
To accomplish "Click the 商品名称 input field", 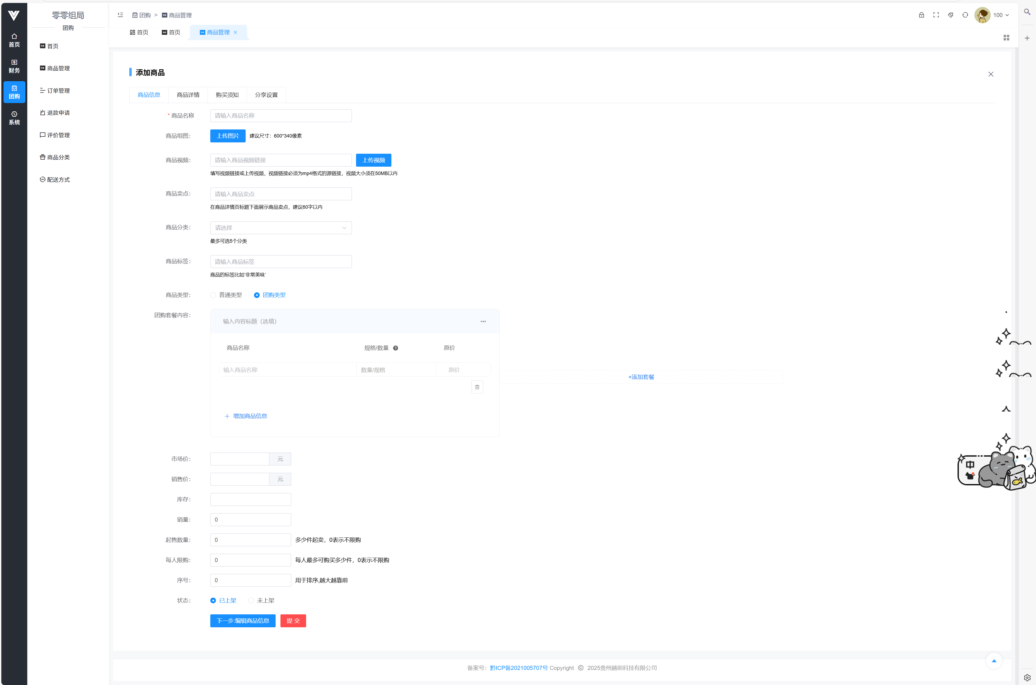I will click(x=281, y=116).
